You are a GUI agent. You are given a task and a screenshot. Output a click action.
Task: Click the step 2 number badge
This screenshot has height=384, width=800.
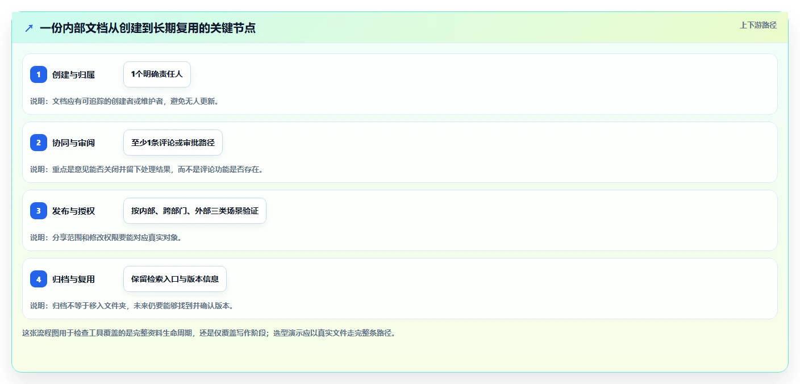[x=39, y=143]
